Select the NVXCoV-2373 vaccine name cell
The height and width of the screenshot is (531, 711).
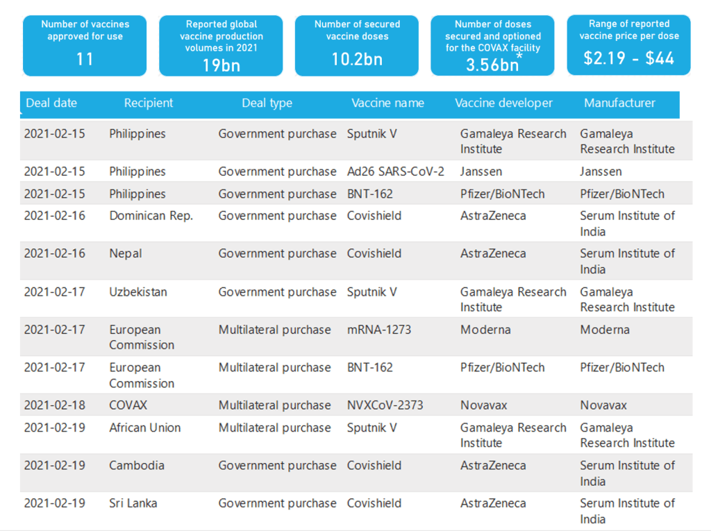[385, 405]
